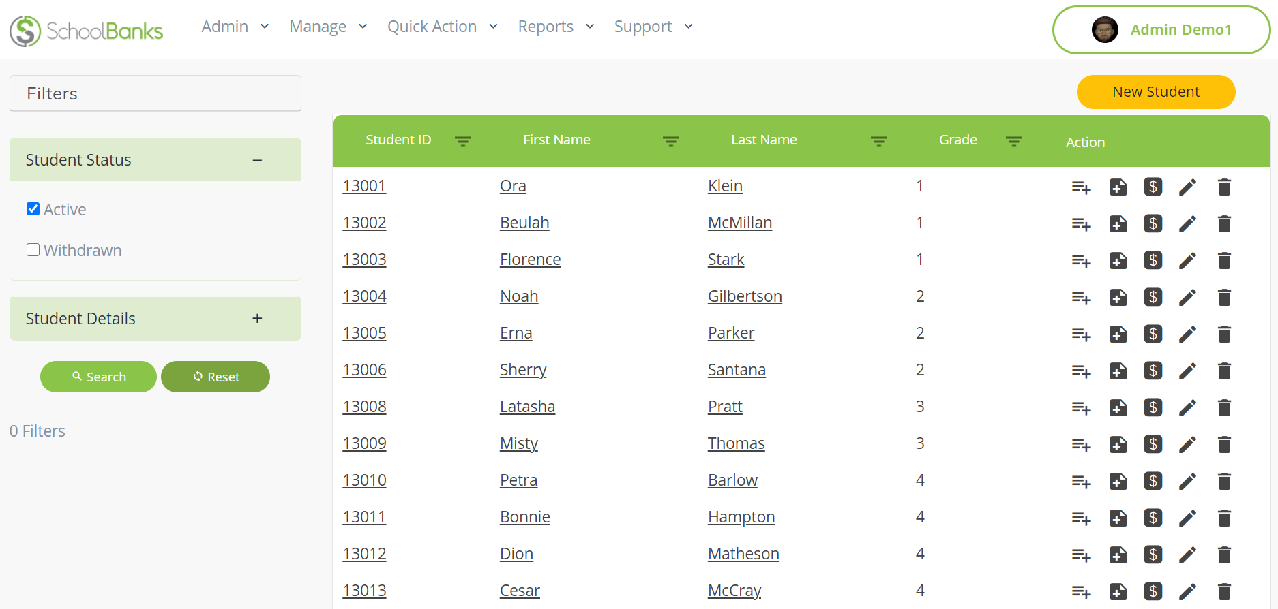This screenshot has height=609, width=1278.
Task: Edit Cesar McCray with pencil icon
Action: click(1187, 592)
